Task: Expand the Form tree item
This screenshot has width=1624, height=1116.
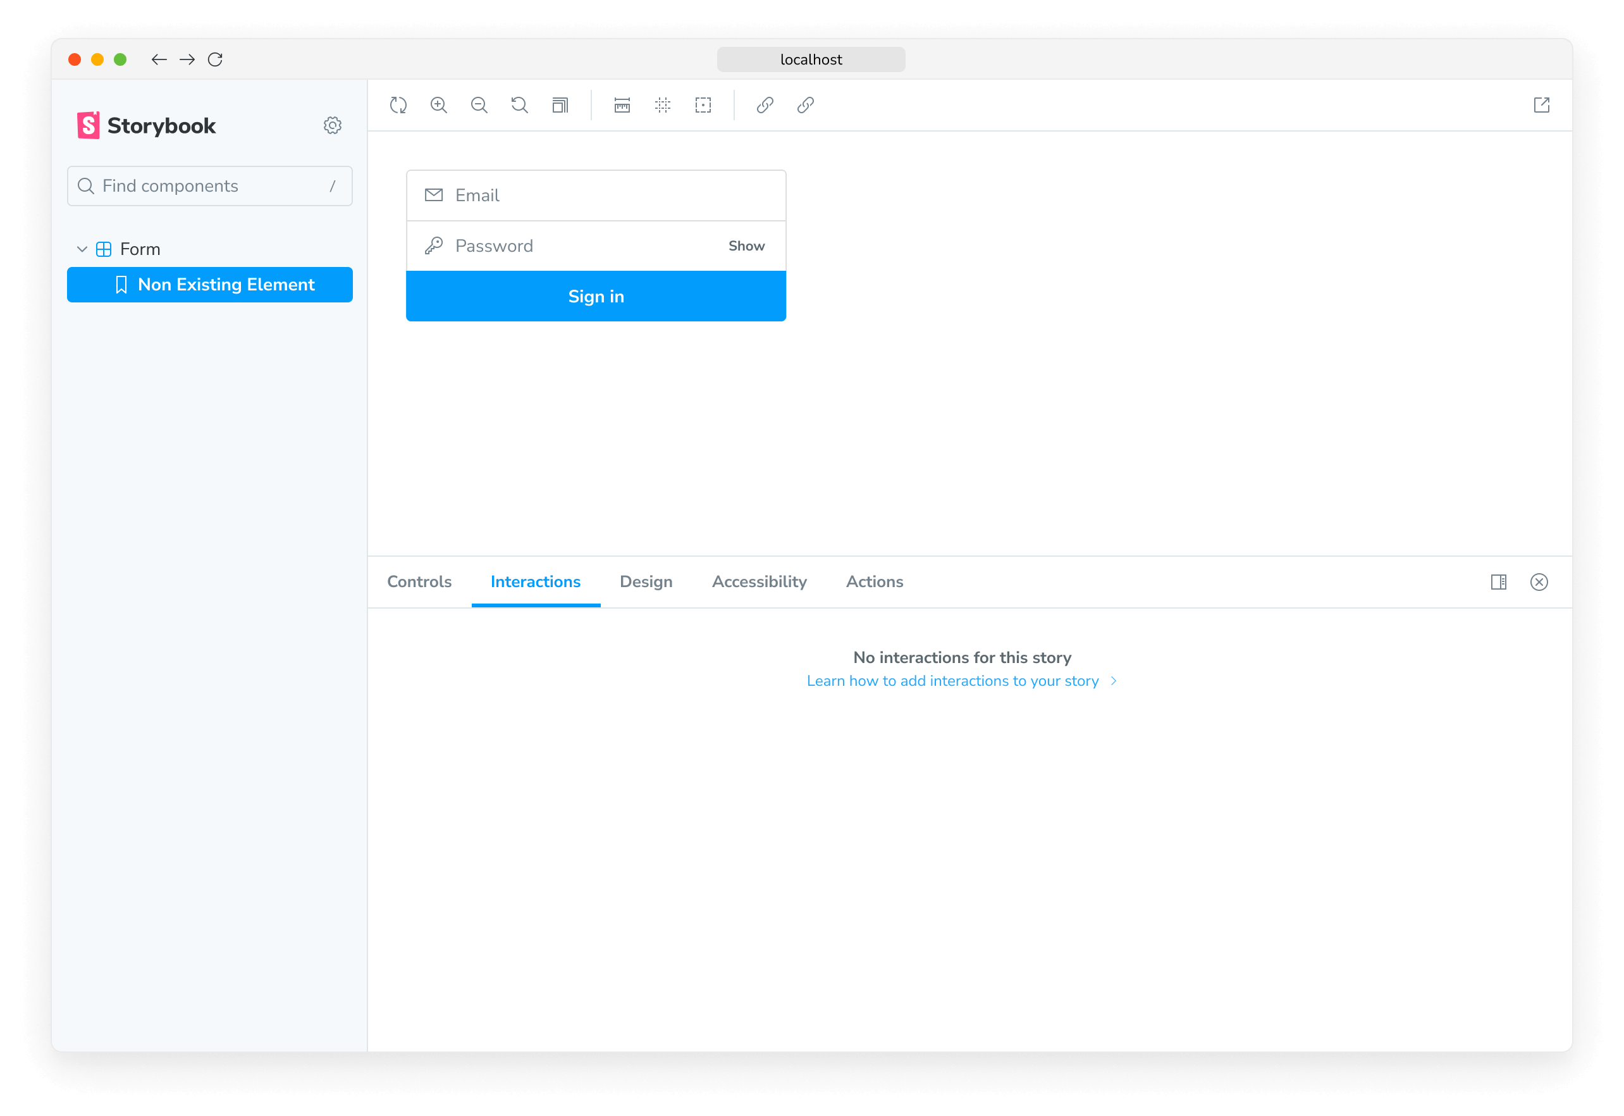Action: point(80,248)
